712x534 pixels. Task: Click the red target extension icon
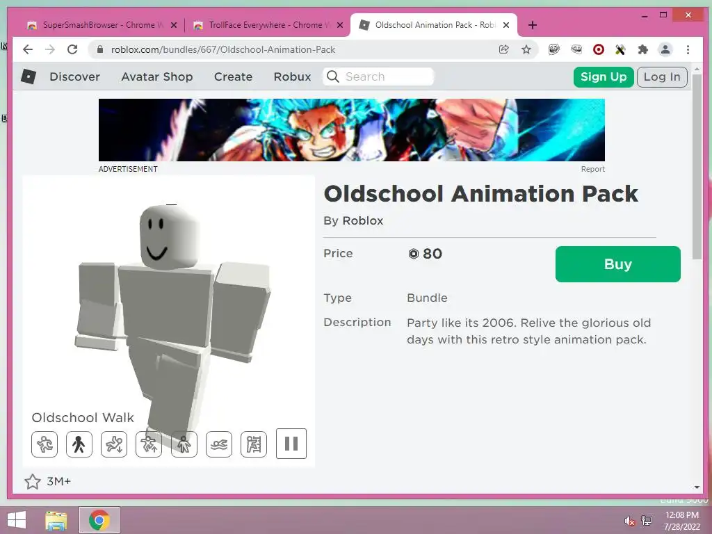pos(599,49)
